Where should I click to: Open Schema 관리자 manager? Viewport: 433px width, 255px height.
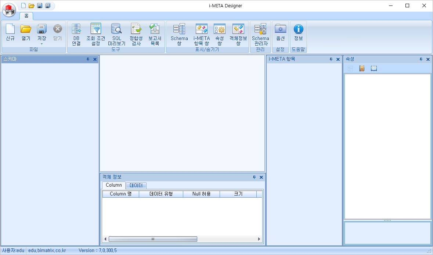click(260, 35)
